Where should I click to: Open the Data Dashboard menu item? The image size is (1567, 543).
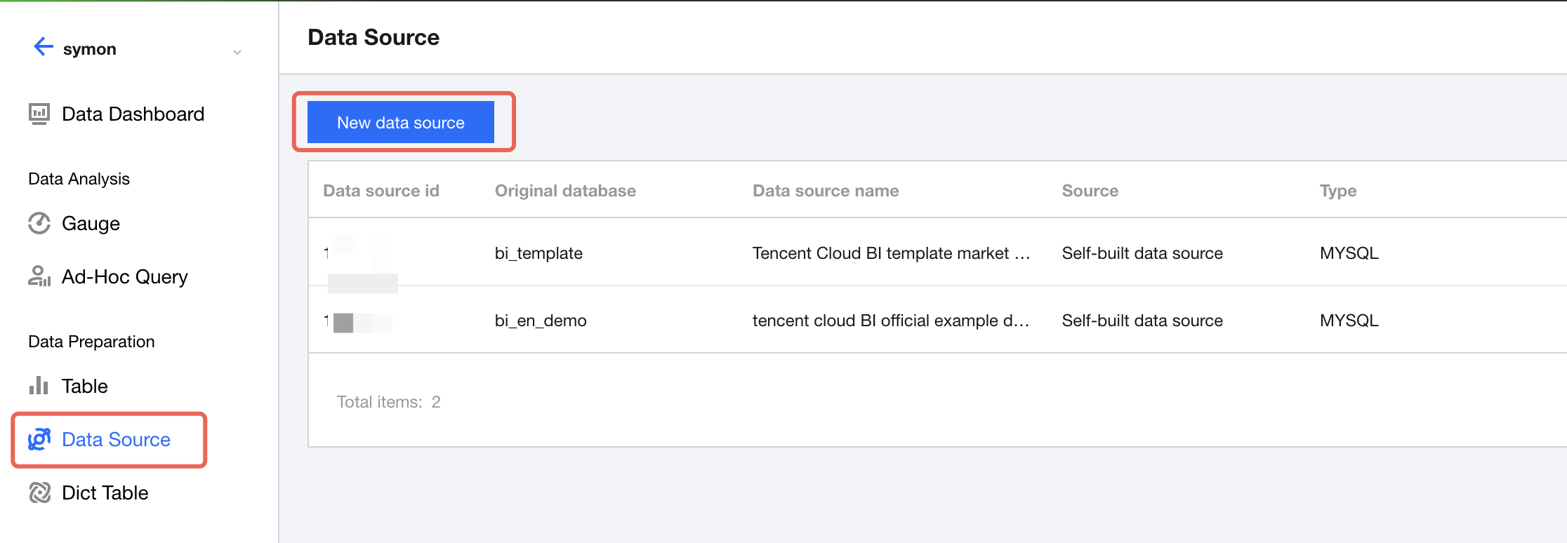133,114
